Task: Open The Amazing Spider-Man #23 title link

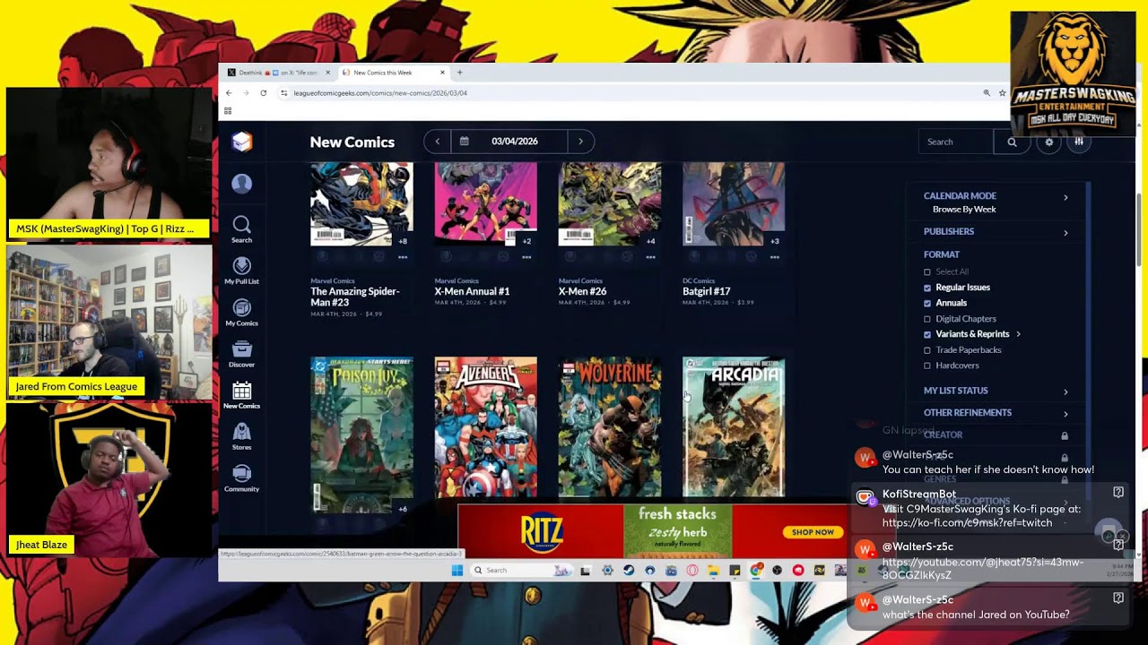Action: 355,297
